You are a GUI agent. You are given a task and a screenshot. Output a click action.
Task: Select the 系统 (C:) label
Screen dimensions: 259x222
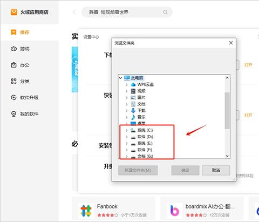(145, 130)
